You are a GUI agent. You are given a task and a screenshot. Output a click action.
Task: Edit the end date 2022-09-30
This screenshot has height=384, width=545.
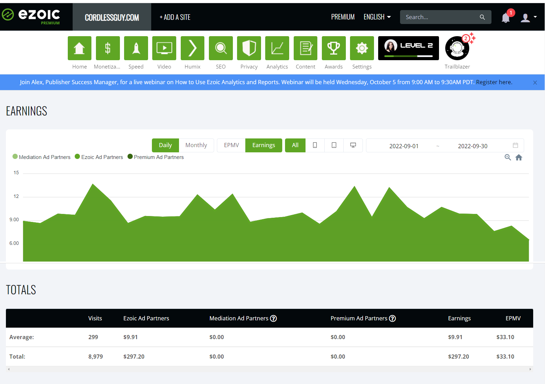pos(473,146)
